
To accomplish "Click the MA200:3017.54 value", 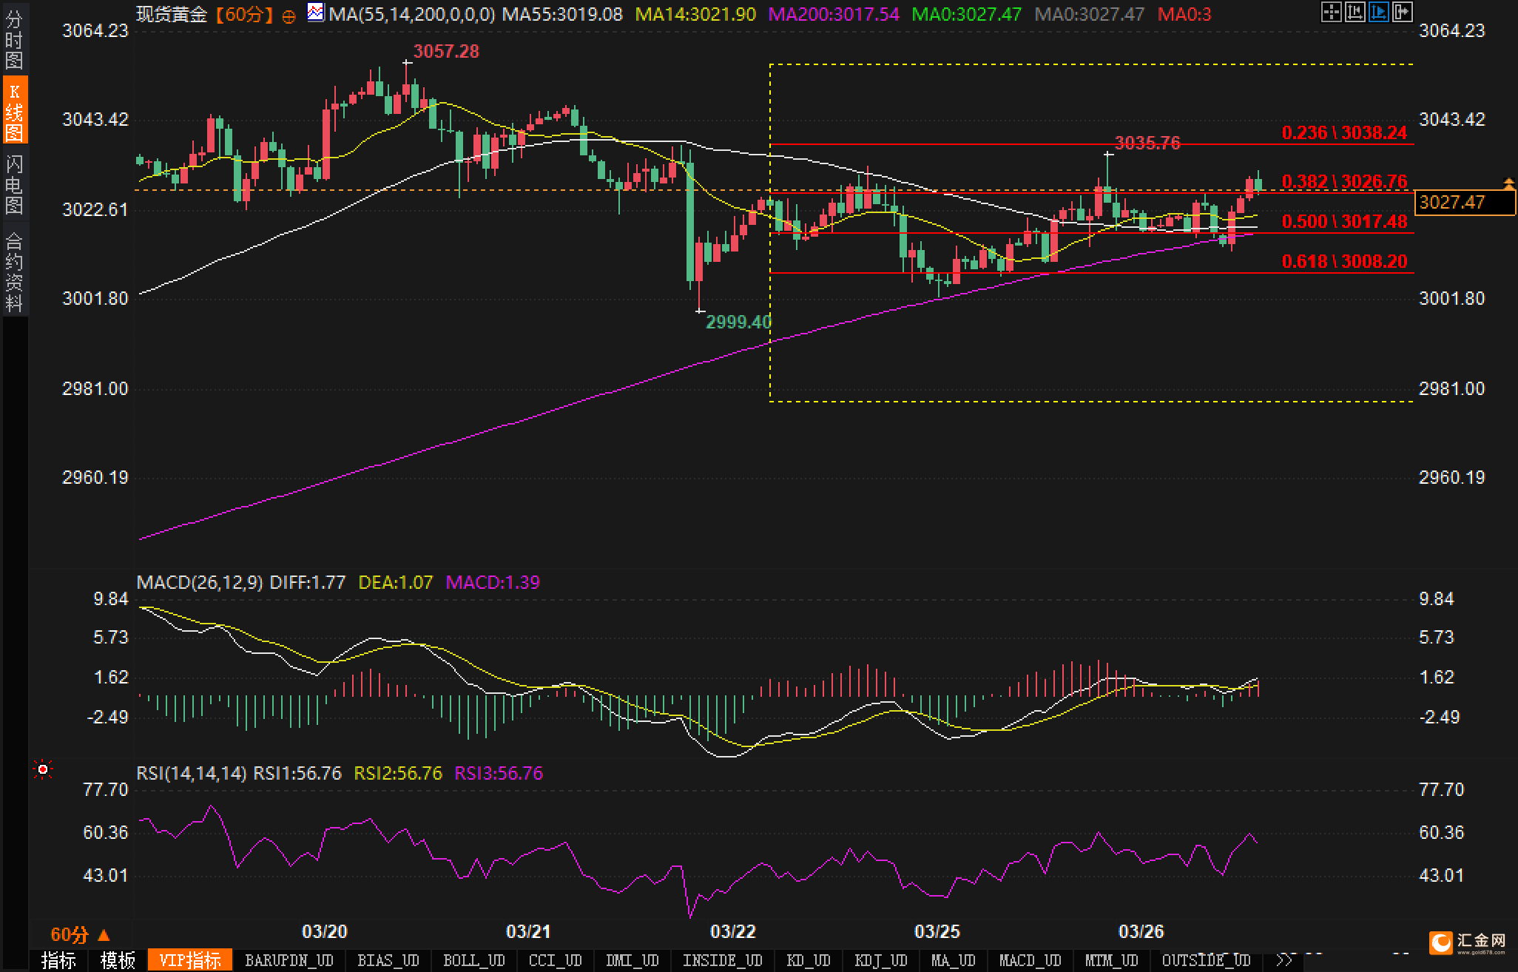I will [x=834, y=14].
